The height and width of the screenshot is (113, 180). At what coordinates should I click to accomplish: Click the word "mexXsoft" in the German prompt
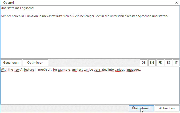[x=49, y=16]
